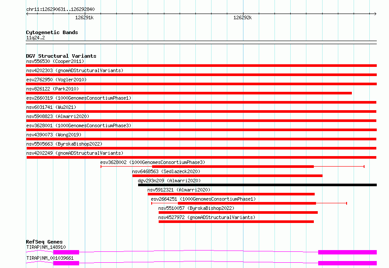This screenshot has width=389, height=268.
Task: Click the red bar under esv3628001
Action: tap(201, 130)
